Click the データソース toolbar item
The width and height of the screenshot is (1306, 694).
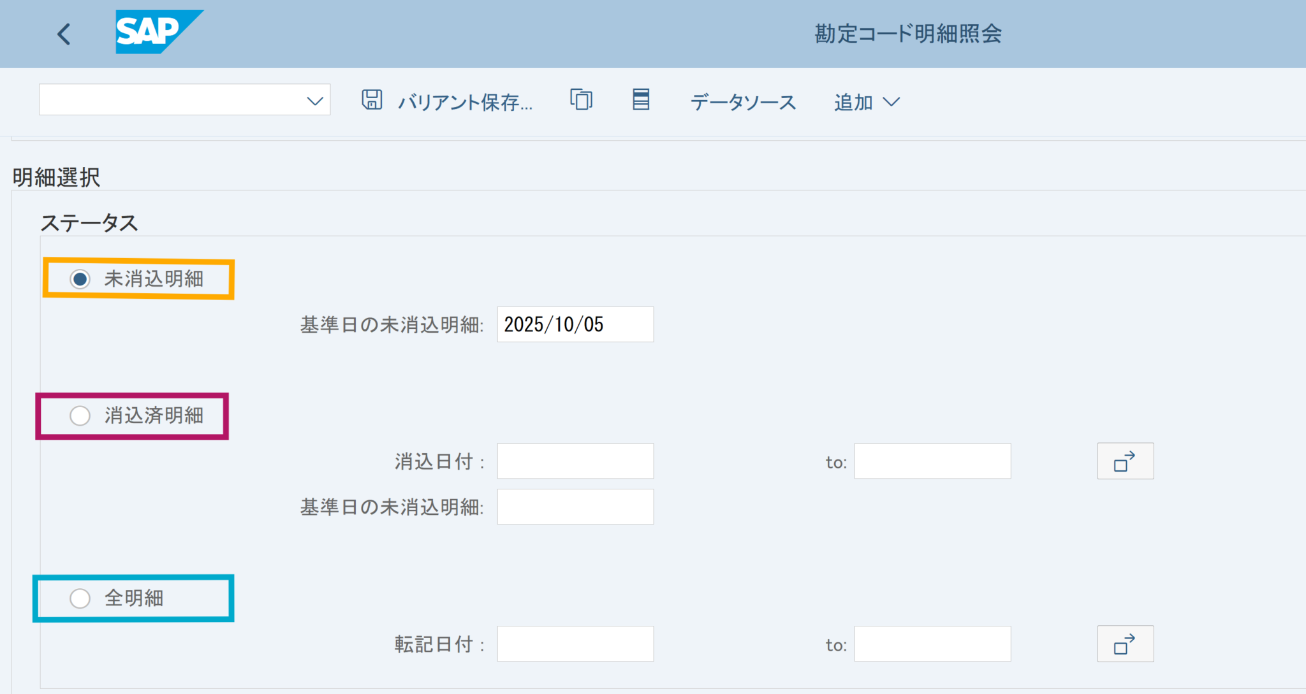tap(742, 101)
